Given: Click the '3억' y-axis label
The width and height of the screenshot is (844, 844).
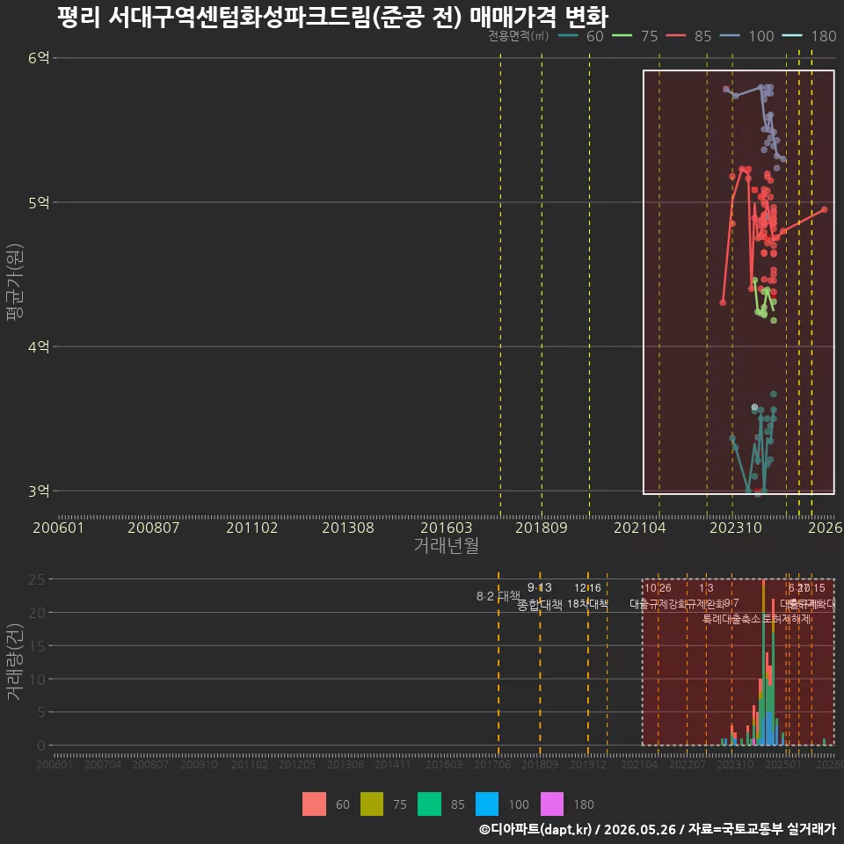Looking at the screenshot, I should pyautogui.click(x=39, y=491).
